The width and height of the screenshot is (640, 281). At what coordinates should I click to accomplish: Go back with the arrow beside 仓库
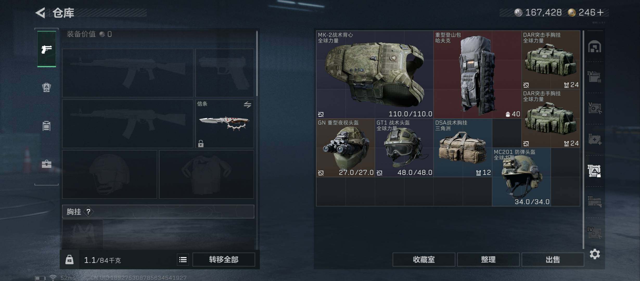click(x=41, y=12)
